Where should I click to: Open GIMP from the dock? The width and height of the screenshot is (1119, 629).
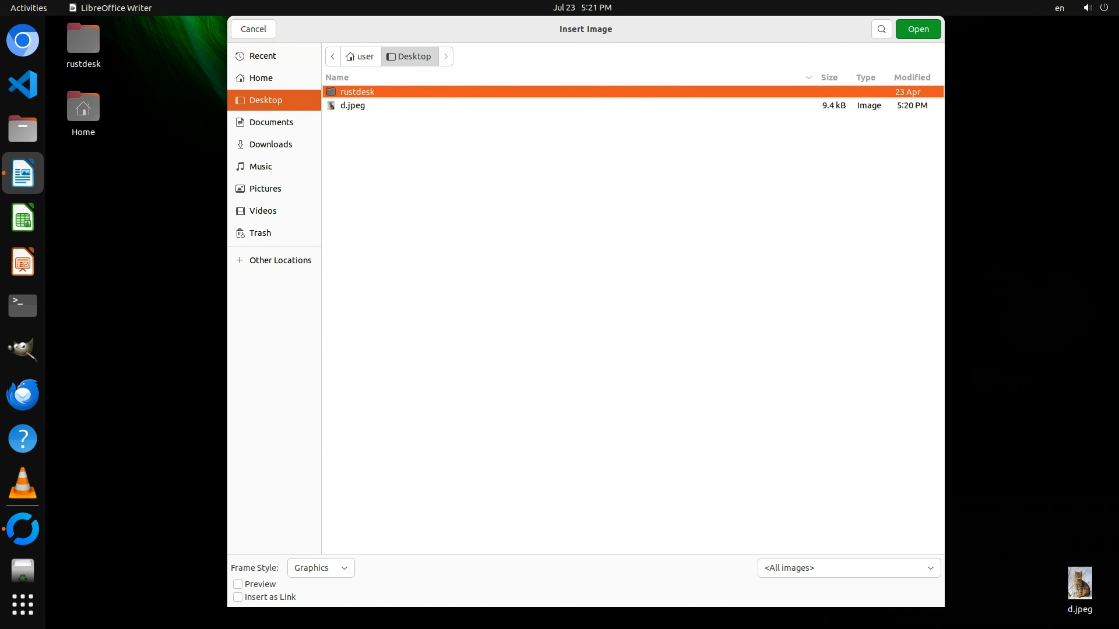(23, 349)
